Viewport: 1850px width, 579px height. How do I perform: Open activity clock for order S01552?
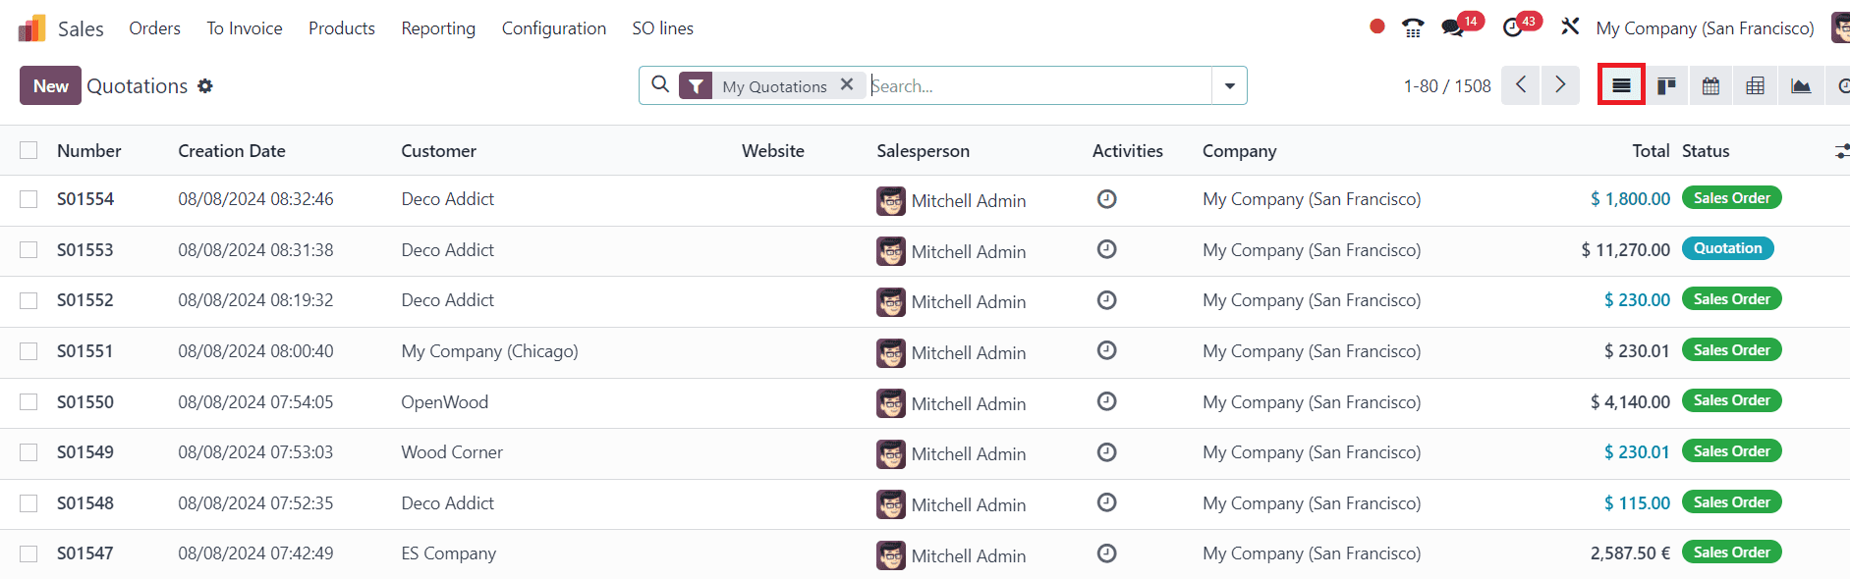pyautogui.click(x=1106, y=300)
